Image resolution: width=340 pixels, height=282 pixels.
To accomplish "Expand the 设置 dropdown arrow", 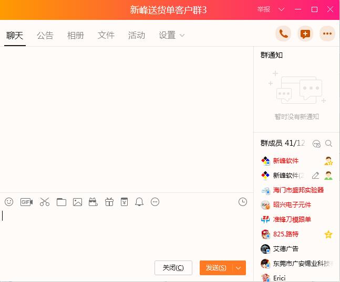I will [182, 36].
